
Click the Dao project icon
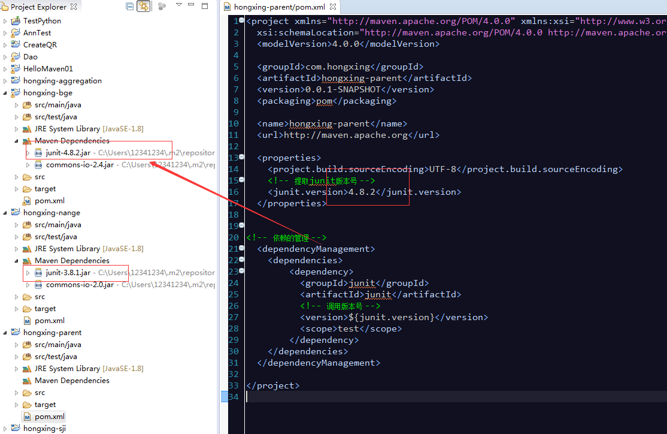point(16,56)
